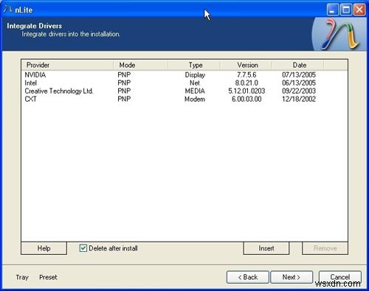Cancel the nLite wizard
Image resolution: width=369 pixels, height=291 pixels.
[x=340, y=277]
